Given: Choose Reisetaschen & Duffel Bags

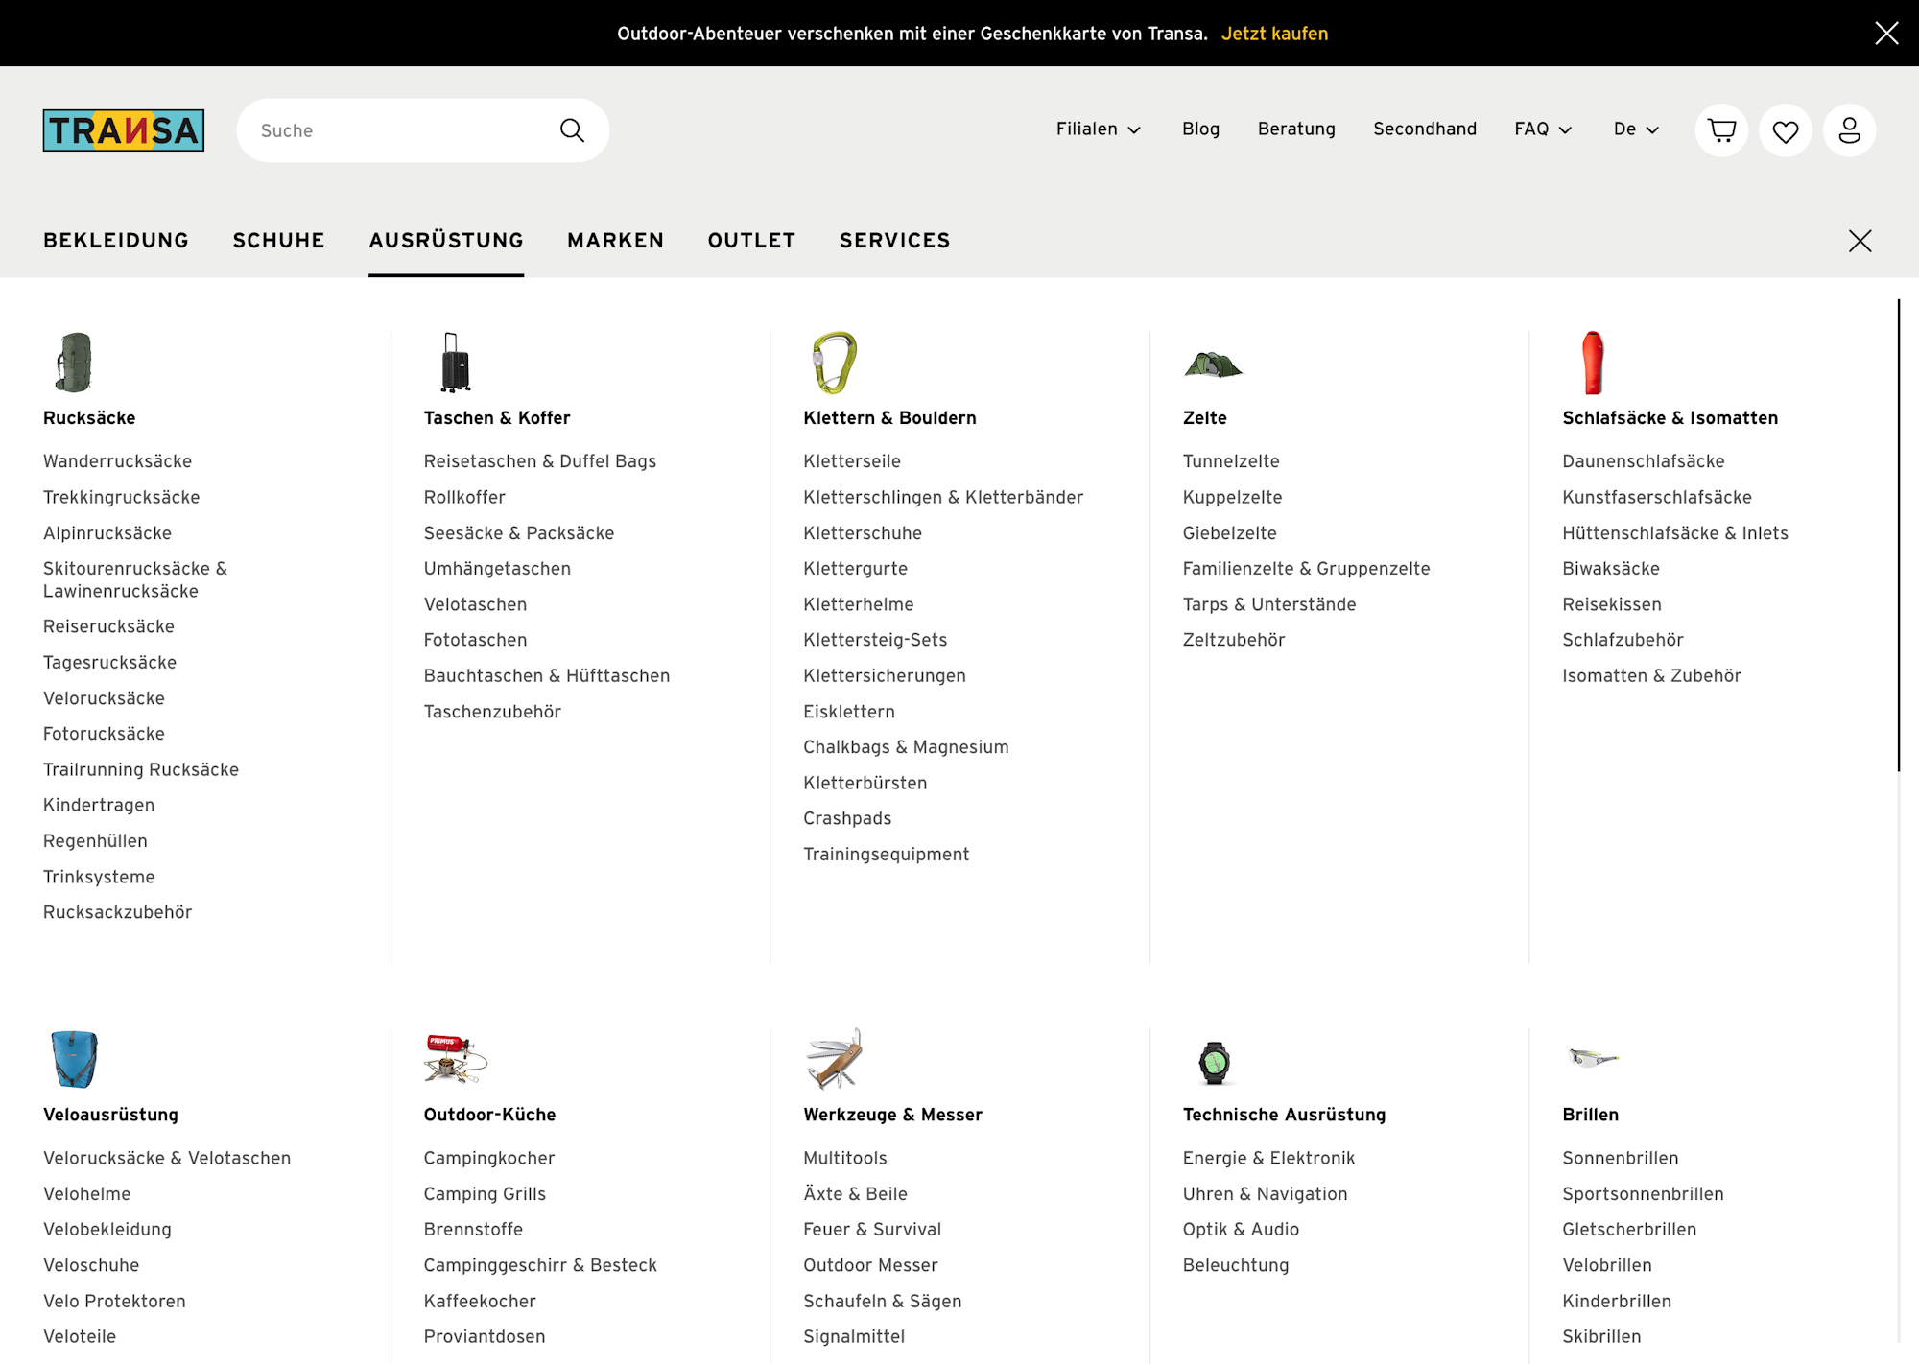Looking at the screenshot, I should pos(540,461).
